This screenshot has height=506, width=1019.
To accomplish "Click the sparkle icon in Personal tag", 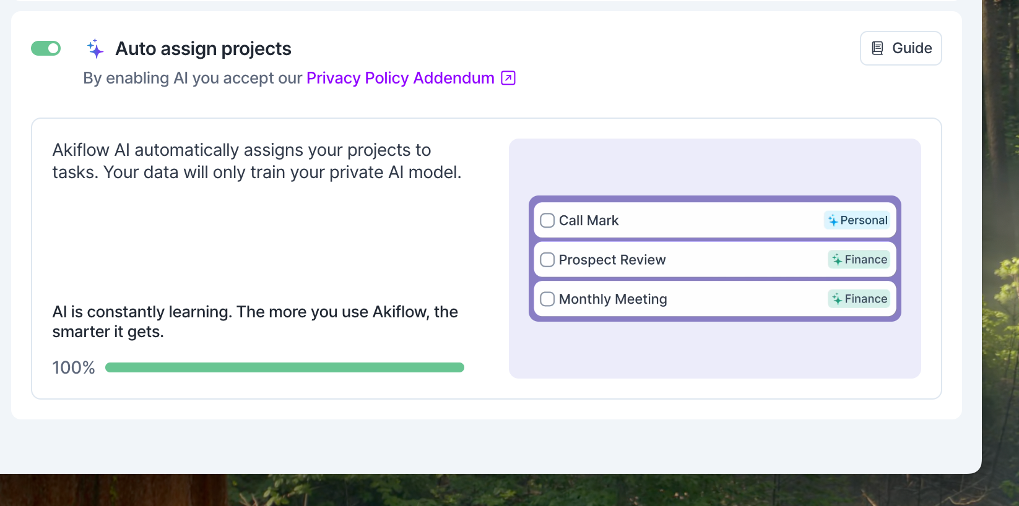I will tap(833, 220).
